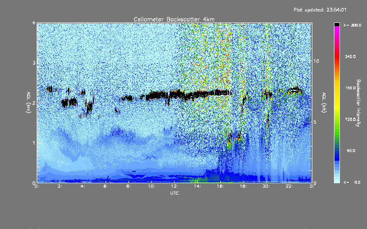Click the "6:" UTC tick label
The height and width of the screenshot is (229, 367).
coord(106,186)
